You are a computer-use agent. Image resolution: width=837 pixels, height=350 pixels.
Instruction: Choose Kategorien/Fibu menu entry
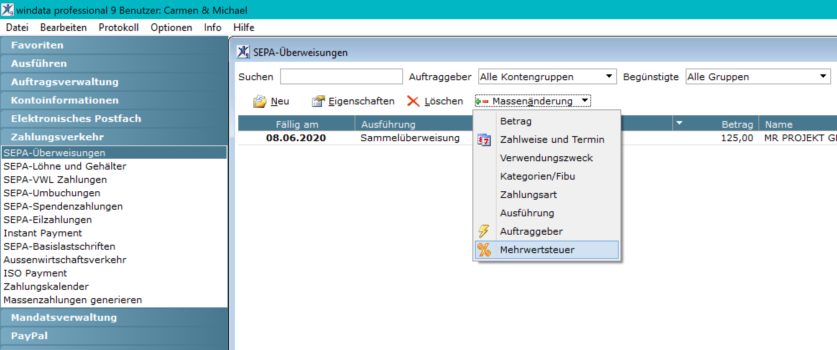(547, 176)
